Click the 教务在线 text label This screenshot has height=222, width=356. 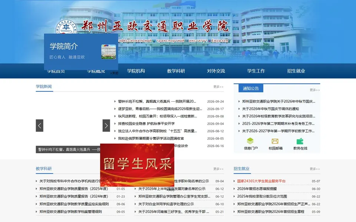[300, 148]
